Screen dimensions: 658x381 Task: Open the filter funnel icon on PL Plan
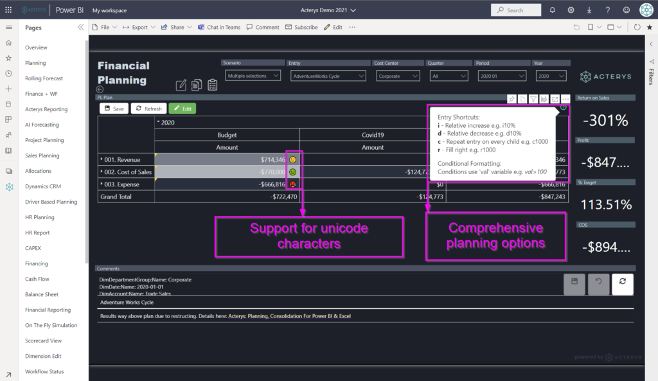(534, 99)
